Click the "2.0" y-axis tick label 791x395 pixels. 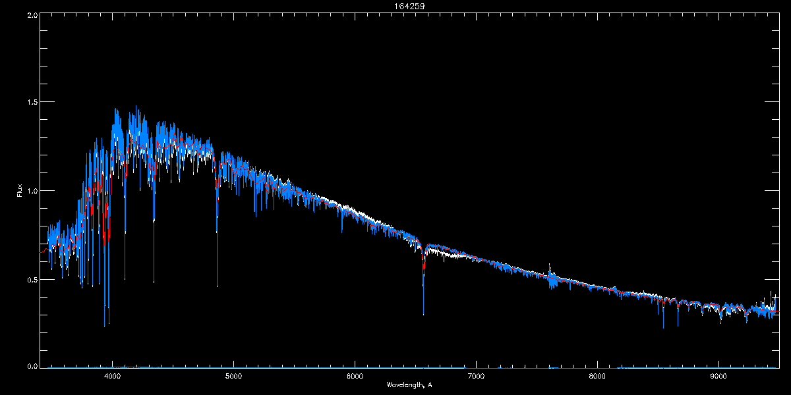coord(31,14)
